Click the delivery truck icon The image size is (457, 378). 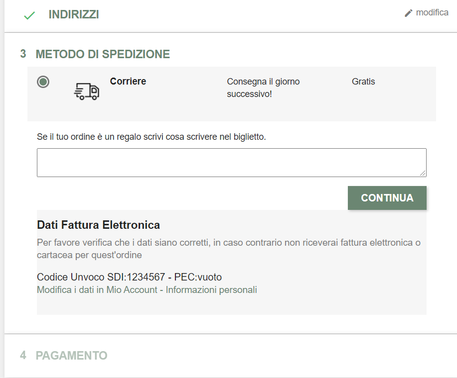coord(86,92)
